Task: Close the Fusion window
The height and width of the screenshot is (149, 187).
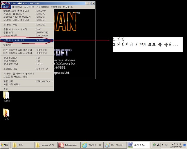Action: coord(93,3)
